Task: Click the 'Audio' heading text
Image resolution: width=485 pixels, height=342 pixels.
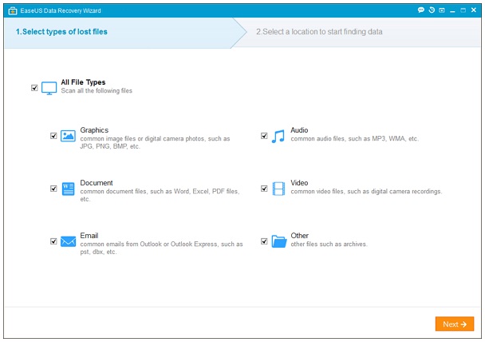Action: tap(299, 130)
